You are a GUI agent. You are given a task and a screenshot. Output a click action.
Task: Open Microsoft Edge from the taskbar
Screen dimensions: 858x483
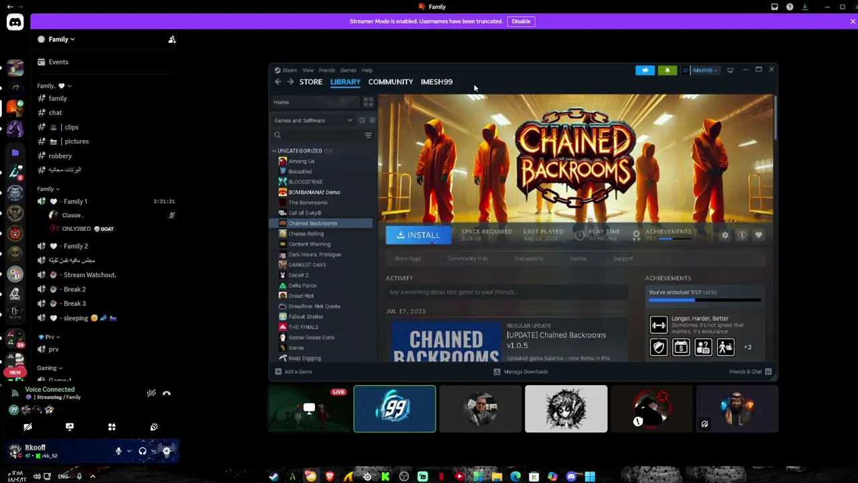tap(515, 476)
